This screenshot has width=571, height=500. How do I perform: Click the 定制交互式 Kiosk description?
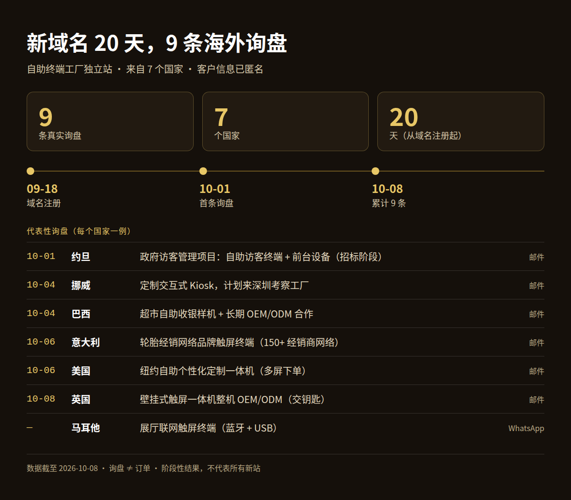point(224,285)
